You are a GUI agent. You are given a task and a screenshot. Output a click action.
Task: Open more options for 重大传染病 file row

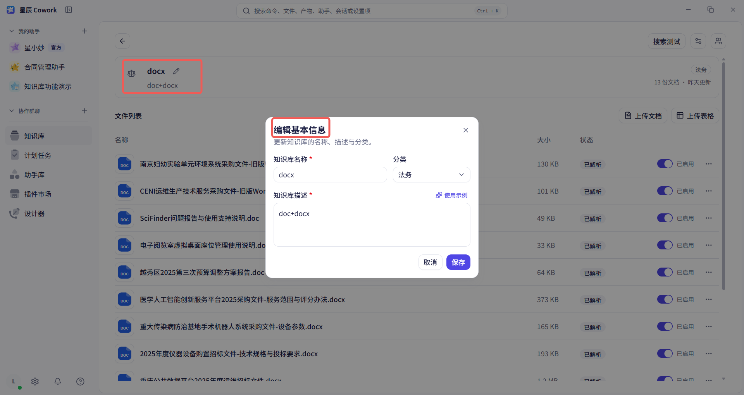(709, 326)
